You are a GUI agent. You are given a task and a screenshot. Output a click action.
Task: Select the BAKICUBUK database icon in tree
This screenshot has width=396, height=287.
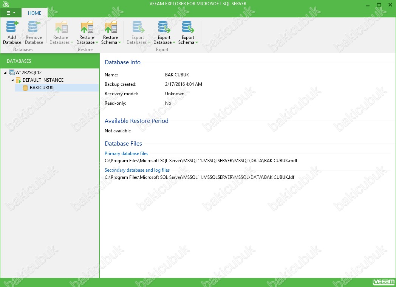pos(25,88)
